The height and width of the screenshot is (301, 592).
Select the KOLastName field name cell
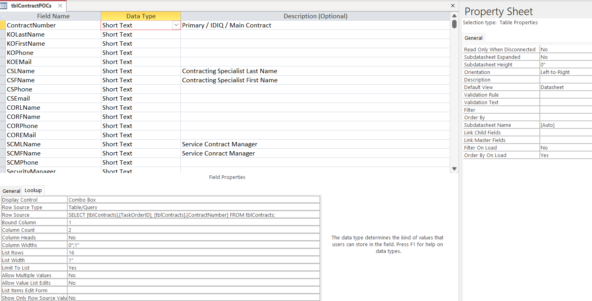53,35
